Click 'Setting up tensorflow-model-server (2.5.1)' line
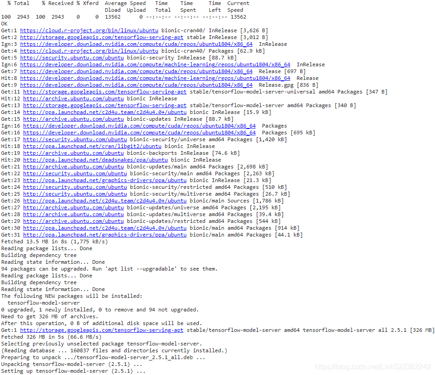The image size is (435, 375). pos(73,370)
